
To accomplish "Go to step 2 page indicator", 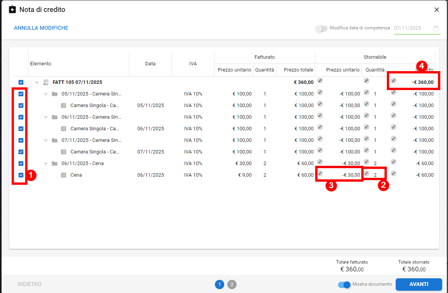I will click(x=232, y=284).
